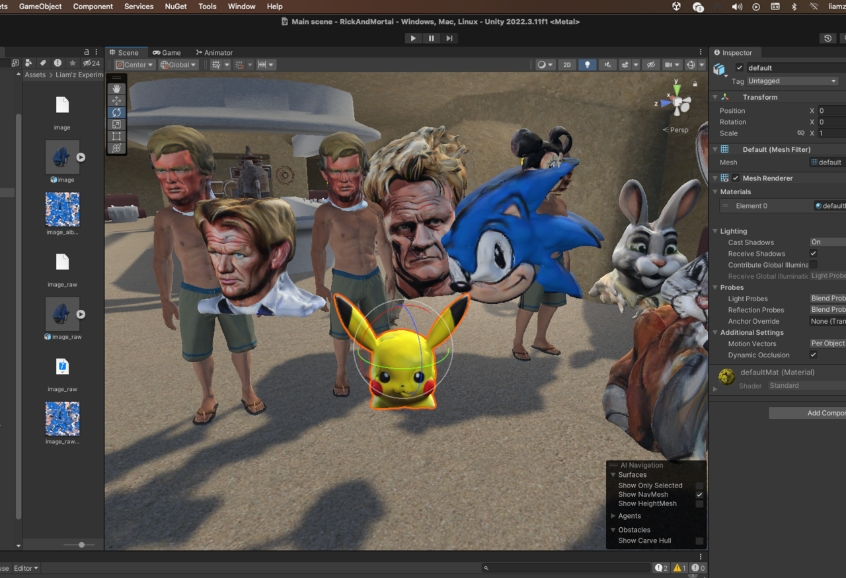Switch to the Game tab
This screenshot has height=578, width=846.
[167, 53]
